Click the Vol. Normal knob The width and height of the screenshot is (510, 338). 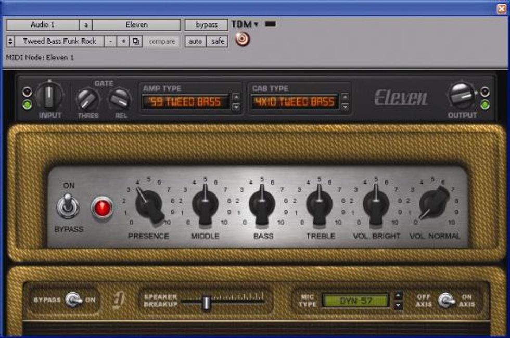click(433, 203)
